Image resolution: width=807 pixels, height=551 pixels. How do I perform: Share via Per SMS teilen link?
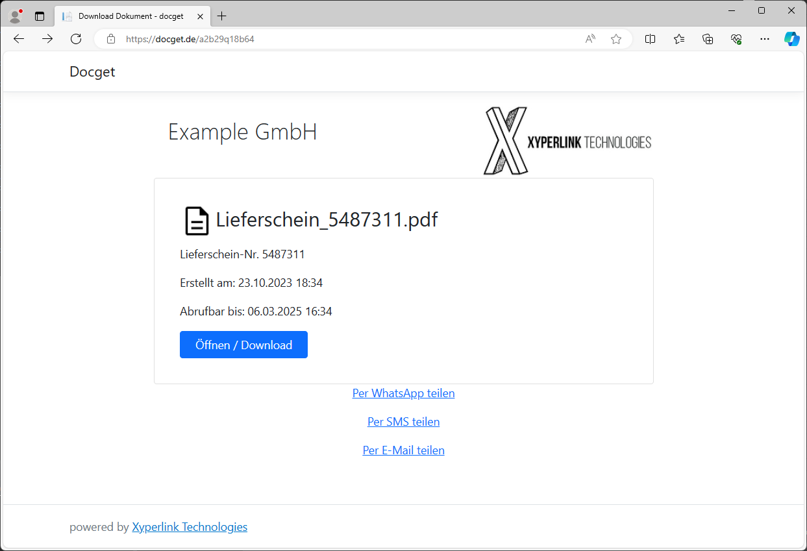403,422
